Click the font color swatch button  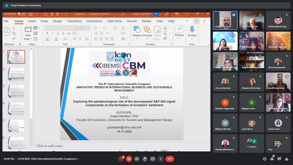[56, 39]
